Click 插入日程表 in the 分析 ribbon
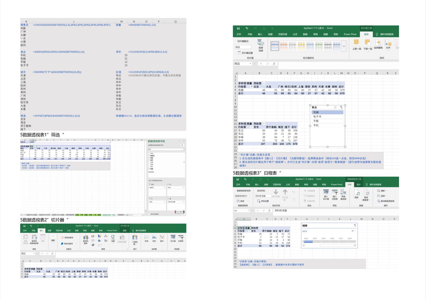Viewport: 426px width, 300px height. (x=335, y=194)
